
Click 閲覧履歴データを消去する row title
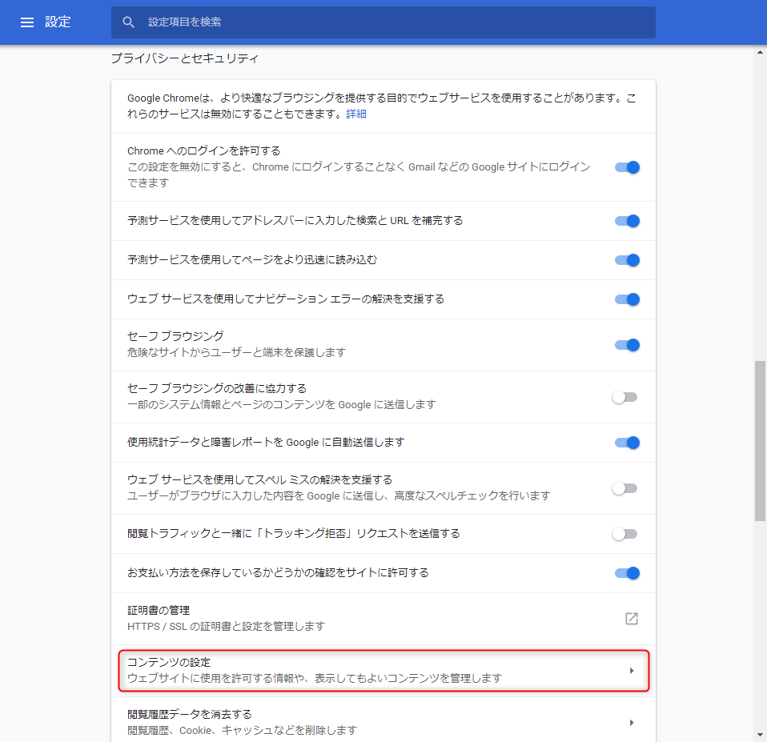click(x=189, y=714)
